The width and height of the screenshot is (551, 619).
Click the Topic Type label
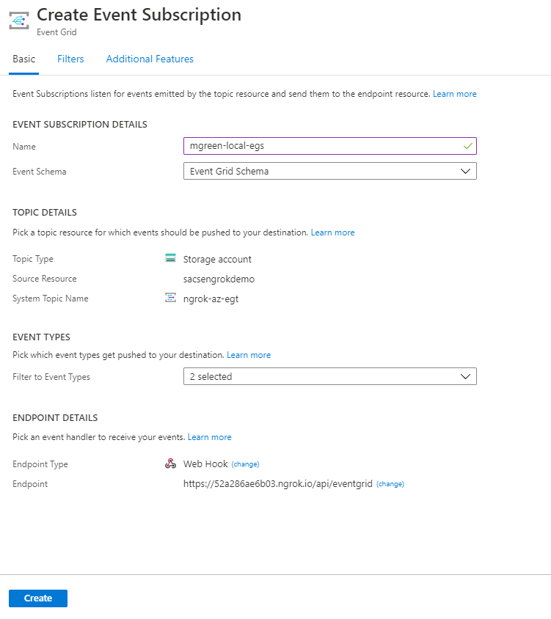(33, 259)
